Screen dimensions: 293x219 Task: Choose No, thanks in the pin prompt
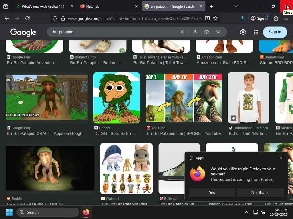261,192
